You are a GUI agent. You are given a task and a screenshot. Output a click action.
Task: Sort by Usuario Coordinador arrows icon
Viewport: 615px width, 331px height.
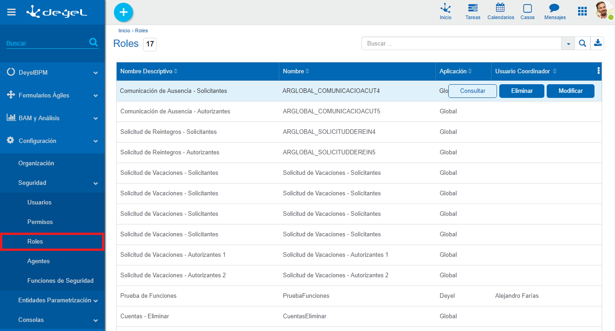(554, 71)
